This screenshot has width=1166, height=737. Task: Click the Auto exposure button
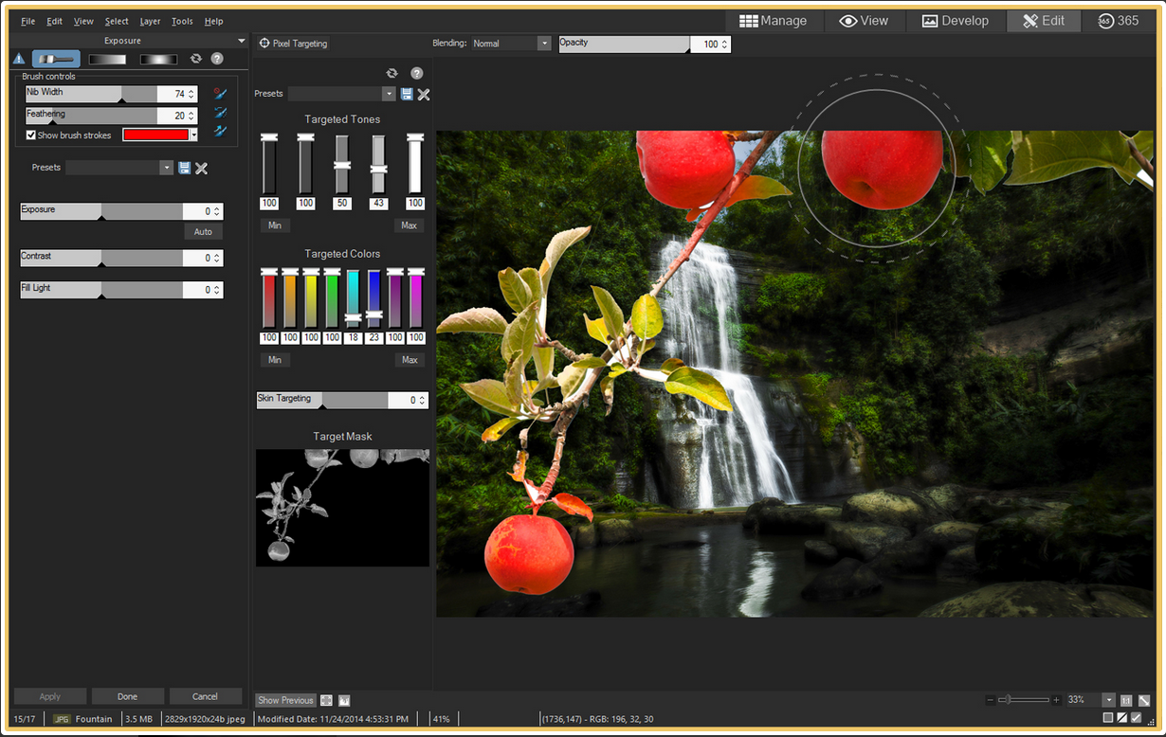(x=203, y=232)
